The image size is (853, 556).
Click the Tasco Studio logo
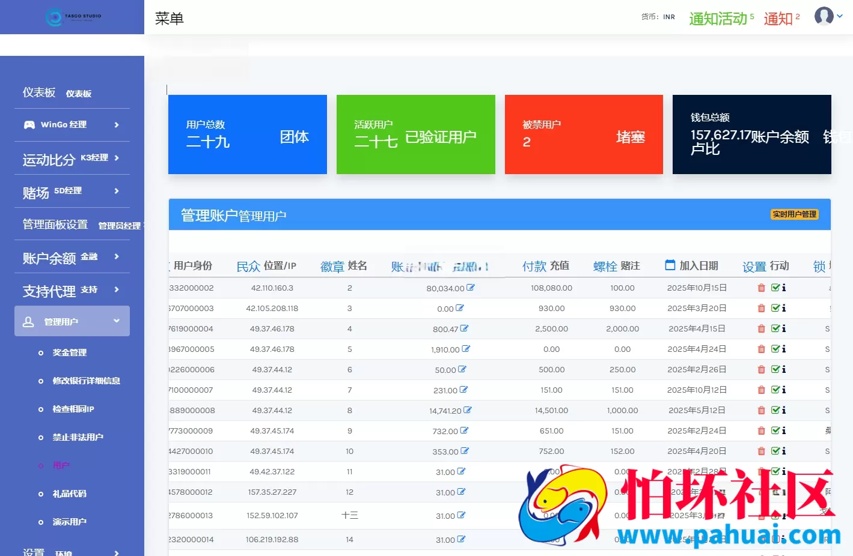pos(73,17)
